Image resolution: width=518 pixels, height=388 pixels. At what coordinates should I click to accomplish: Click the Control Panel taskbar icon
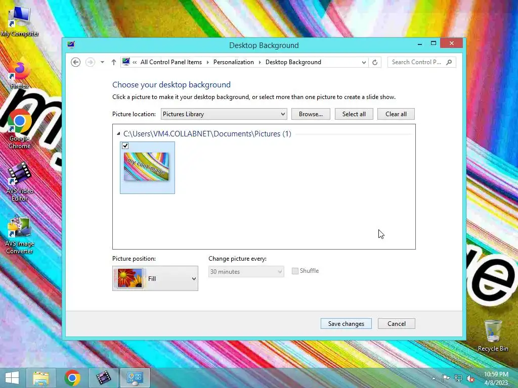[x=135, y=378]
